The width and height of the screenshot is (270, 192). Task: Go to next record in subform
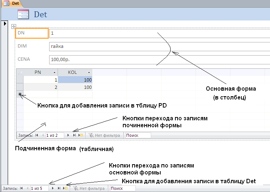[x=68, y=135]
